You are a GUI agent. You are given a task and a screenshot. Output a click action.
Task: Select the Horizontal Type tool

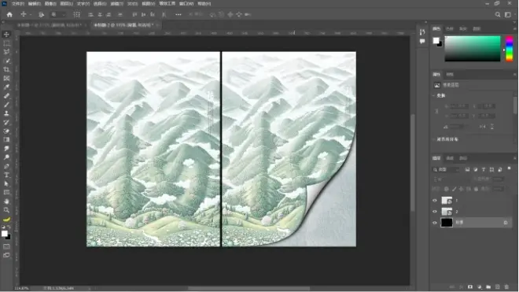click(x=6, y=175)
